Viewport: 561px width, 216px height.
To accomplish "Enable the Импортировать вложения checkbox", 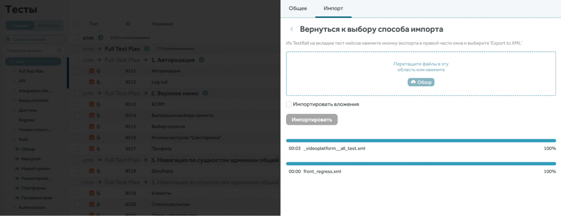I will [289, 104].
